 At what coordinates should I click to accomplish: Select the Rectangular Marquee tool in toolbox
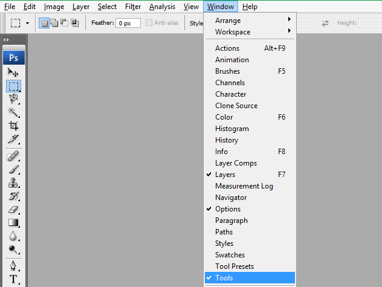coord(13,86)
